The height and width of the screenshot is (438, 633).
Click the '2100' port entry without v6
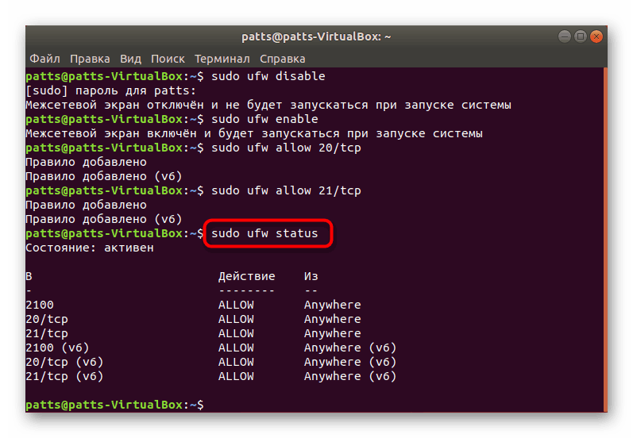tap(40, 305)
